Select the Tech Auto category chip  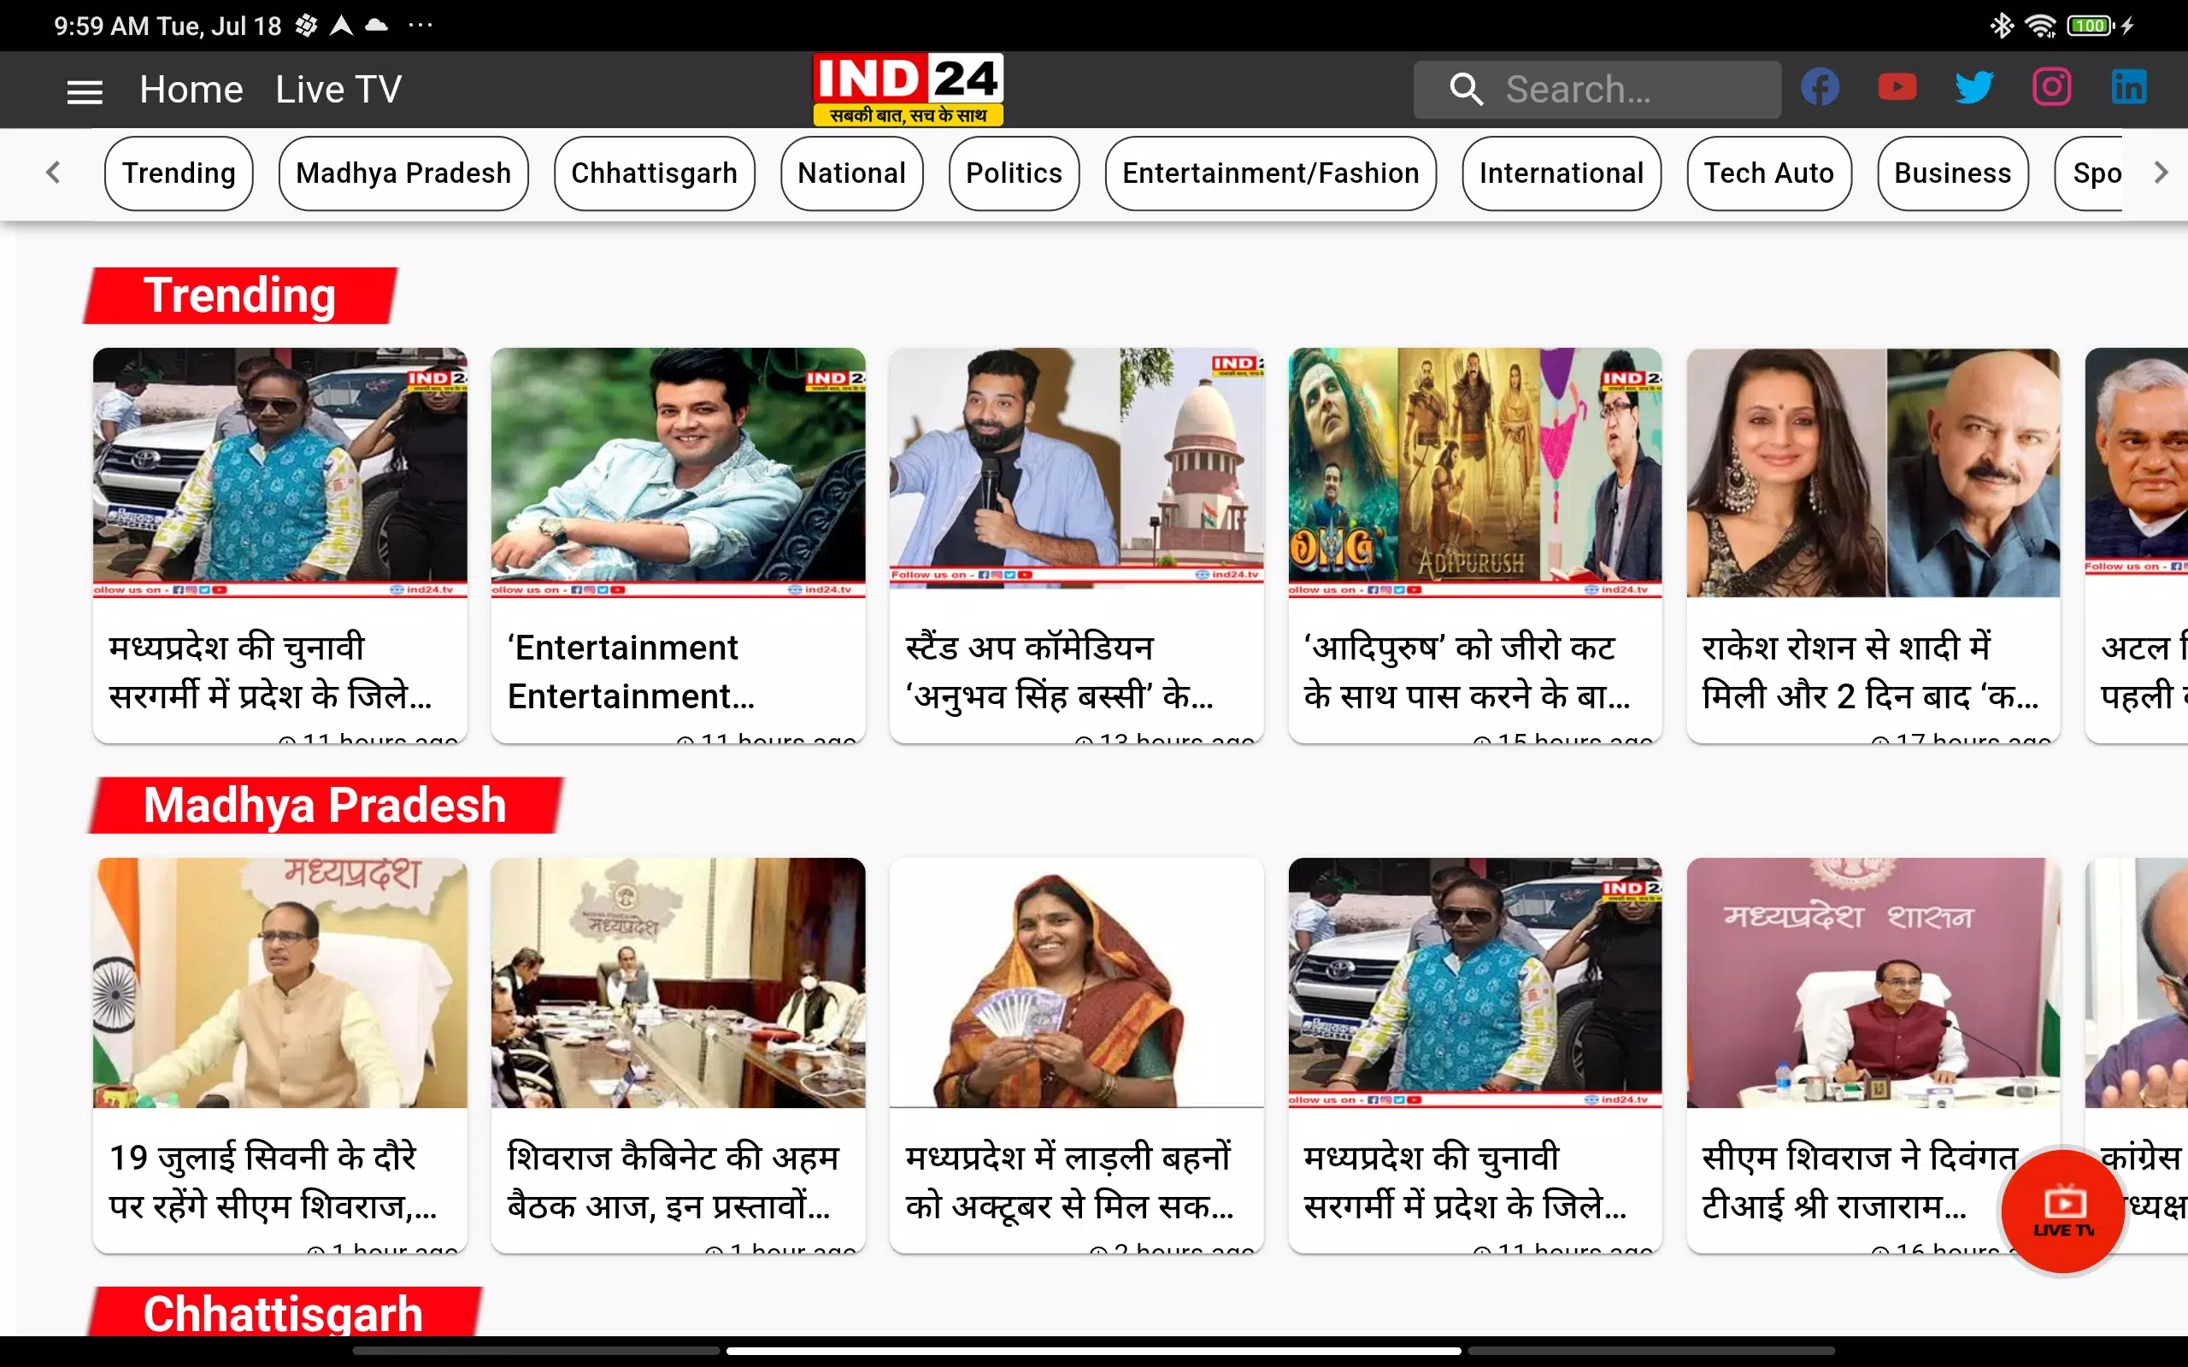1768,173
